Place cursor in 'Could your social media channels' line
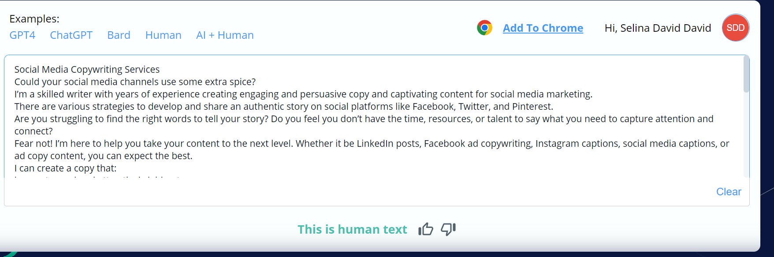774x257 pixels. coord(135,82)
